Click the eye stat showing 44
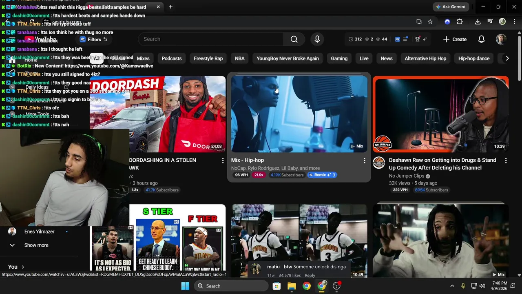Image resolution: width=522 pixels, height=294 pixels. [381, 39]
